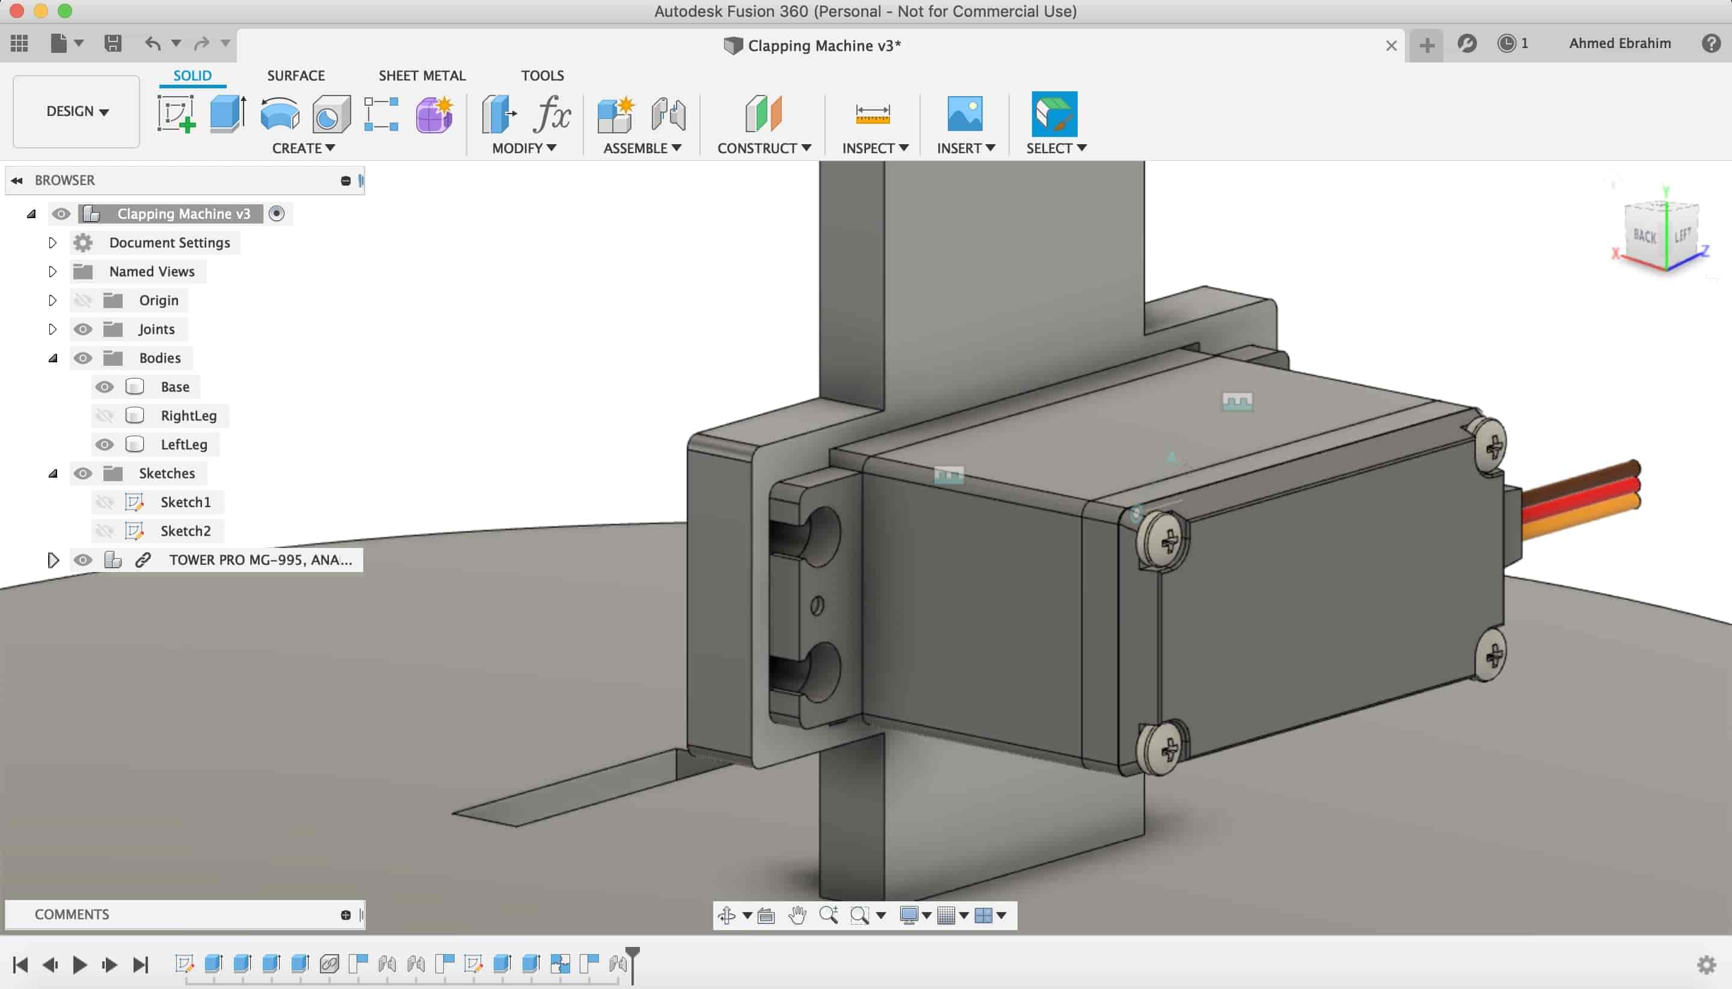The width and height of the screenshot is (1732, 989).
Task: Open the INSERT menu
Action: 966,148
